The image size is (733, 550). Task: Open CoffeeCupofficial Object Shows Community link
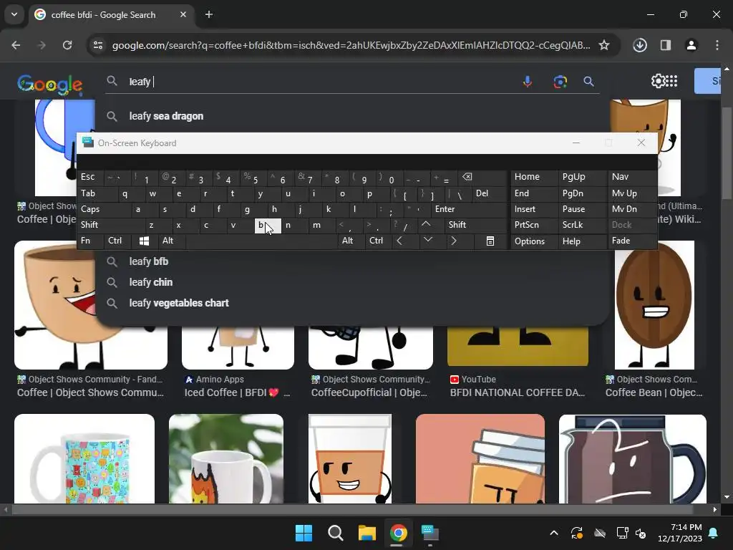pyautogui.click(x=369, y=393)
